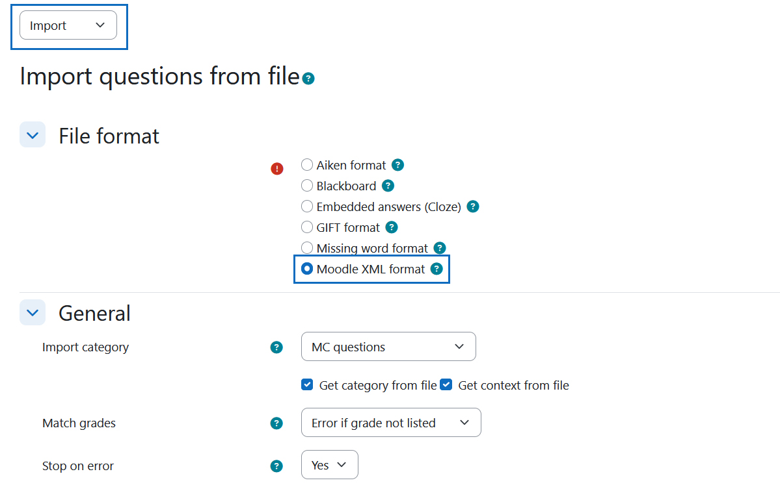
Task: Click the help icon beside Aiken format
Action: pos(397,165)
